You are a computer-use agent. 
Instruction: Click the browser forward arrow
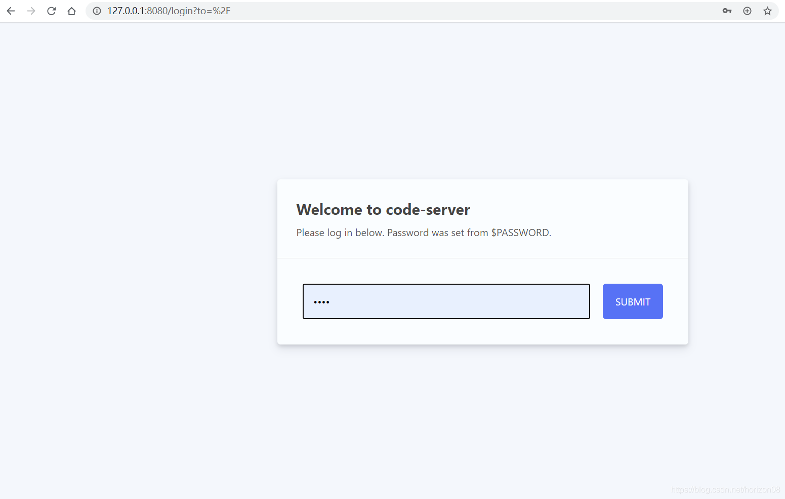click(x=31, y=11)
